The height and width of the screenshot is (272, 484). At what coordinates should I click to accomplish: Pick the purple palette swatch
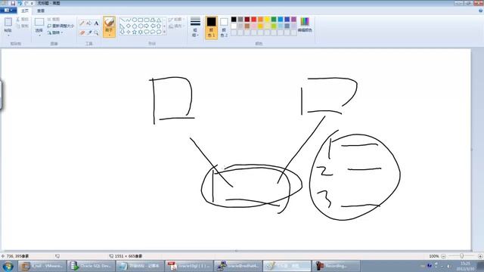[293, 20]
